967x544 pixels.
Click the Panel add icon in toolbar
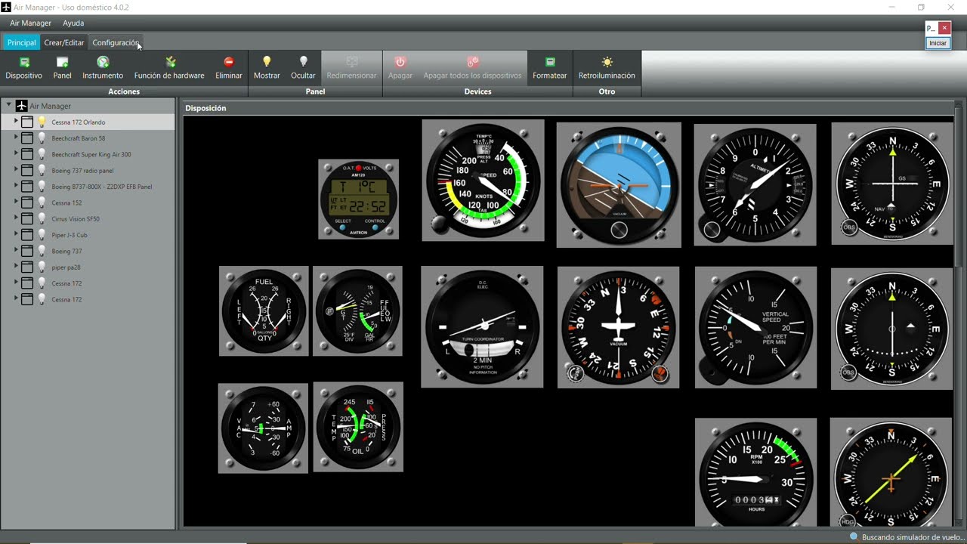[x=62, y=62]
